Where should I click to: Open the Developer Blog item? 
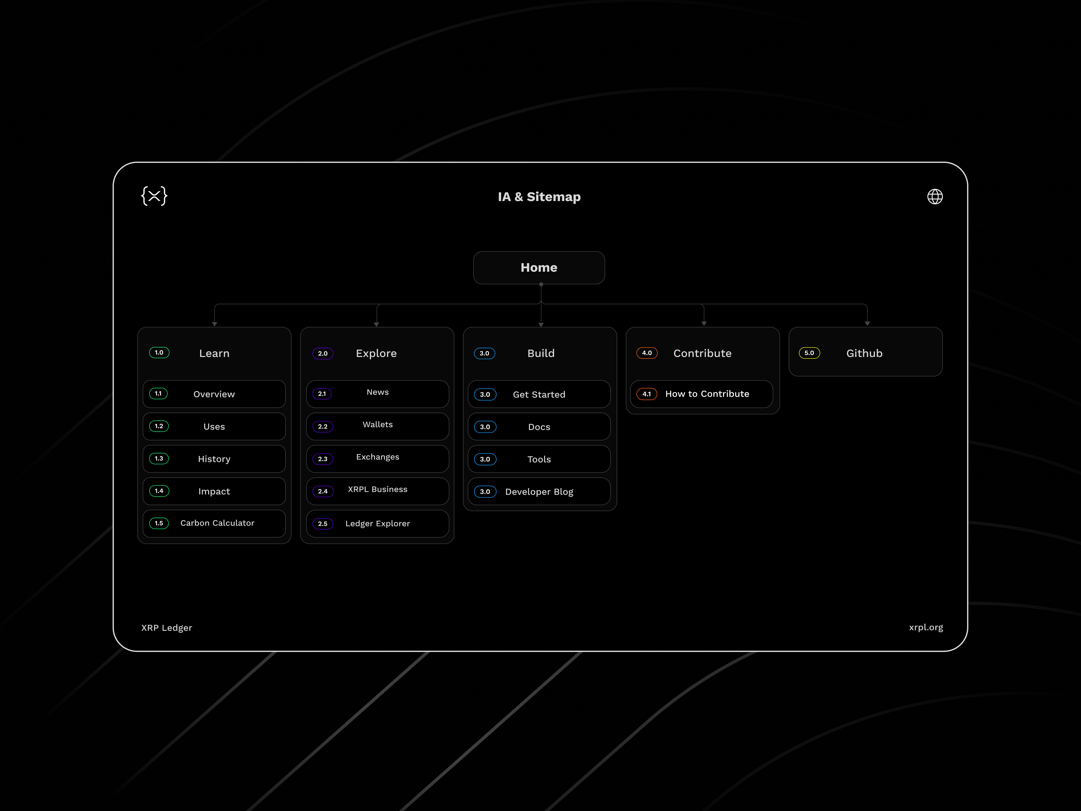tap(539, 492)
